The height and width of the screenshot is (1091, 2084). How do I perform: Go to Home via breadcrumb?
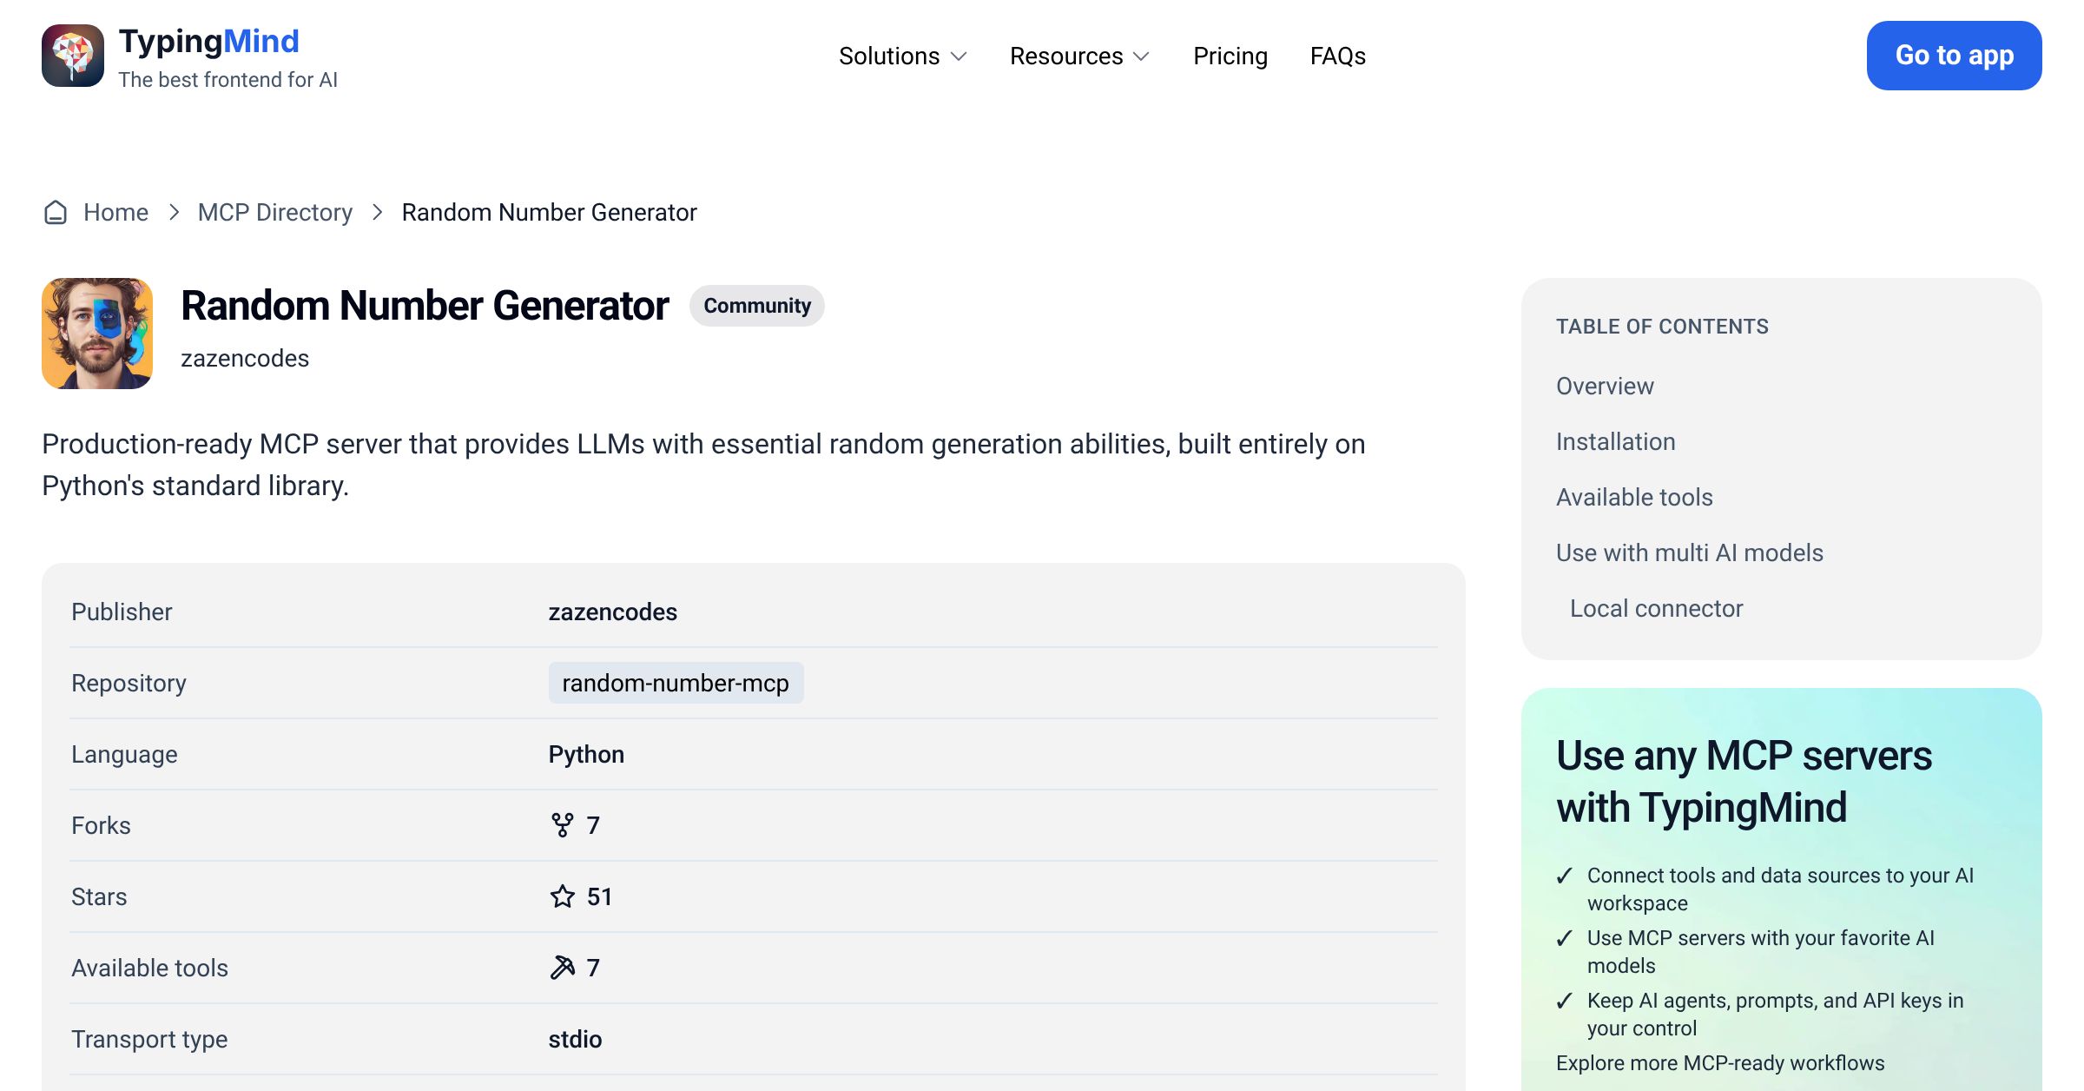coord(115,212)
